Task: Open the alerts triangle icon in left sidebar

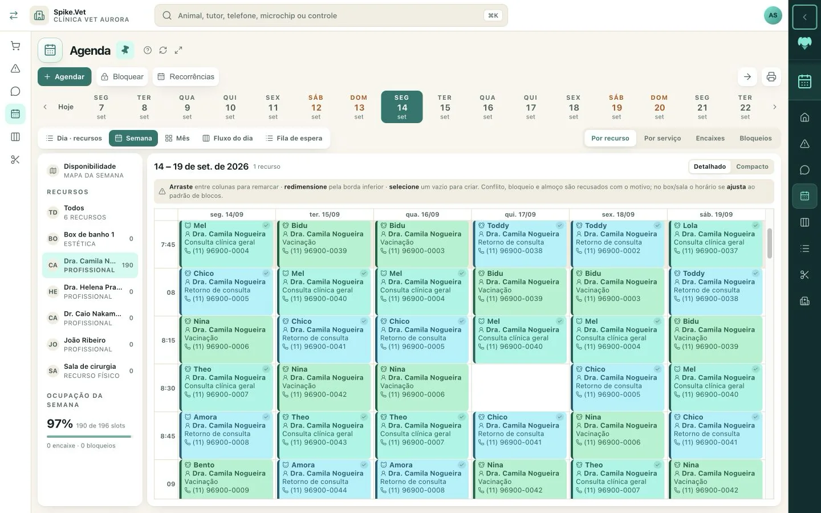Action: click(x=15, y=68)
